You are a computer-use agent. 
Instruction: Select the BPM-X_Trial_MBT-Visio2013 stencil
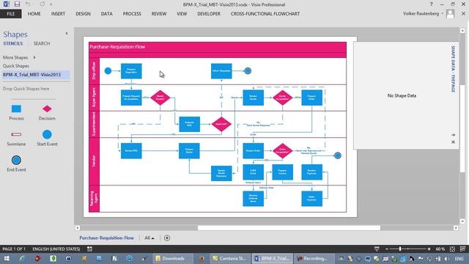click(x=35, y=75)
